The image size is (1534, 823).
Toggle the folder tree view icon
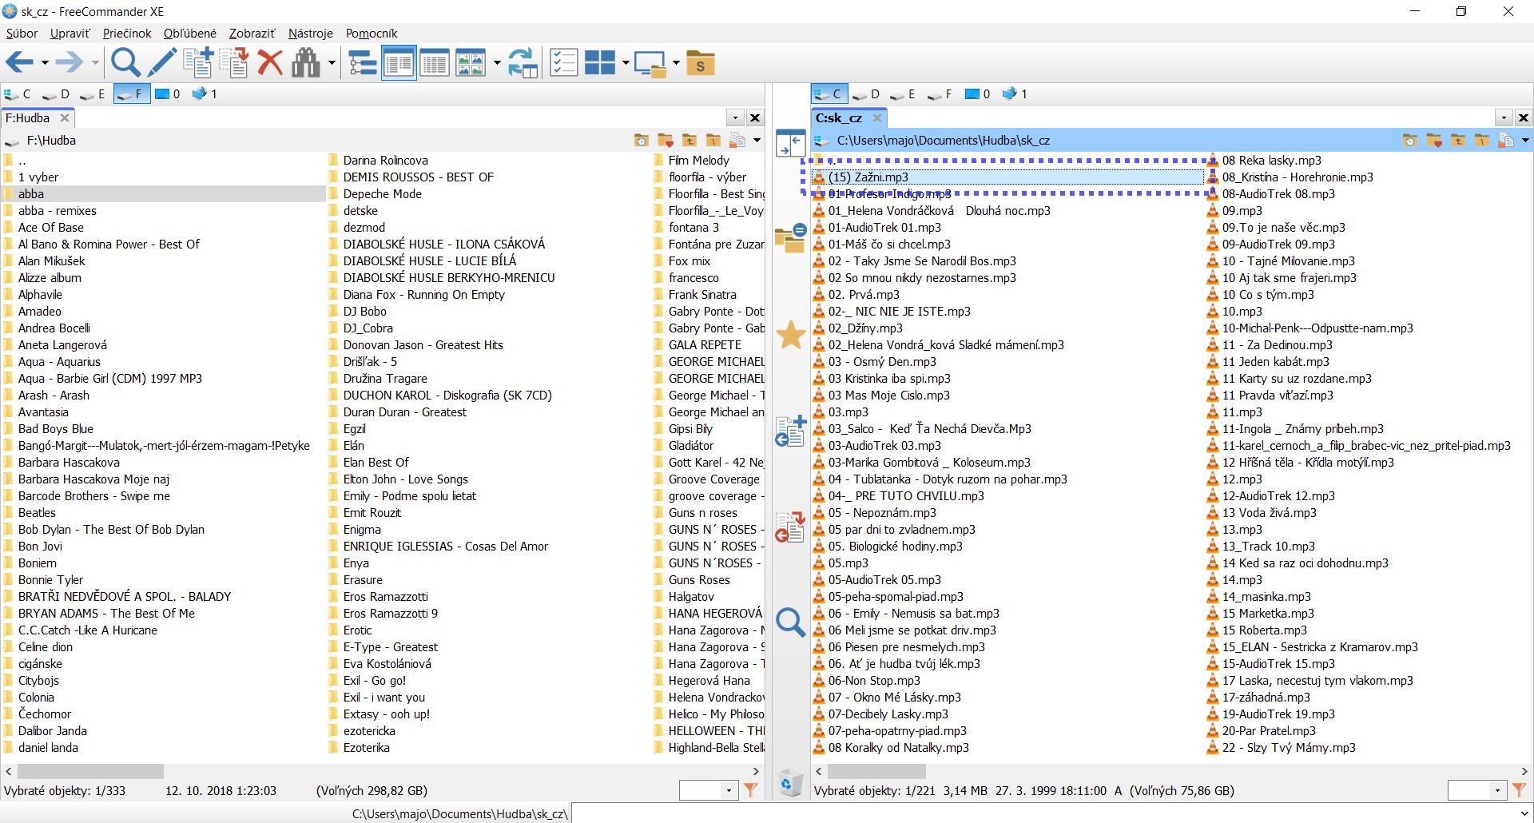(x=363, y=62)
